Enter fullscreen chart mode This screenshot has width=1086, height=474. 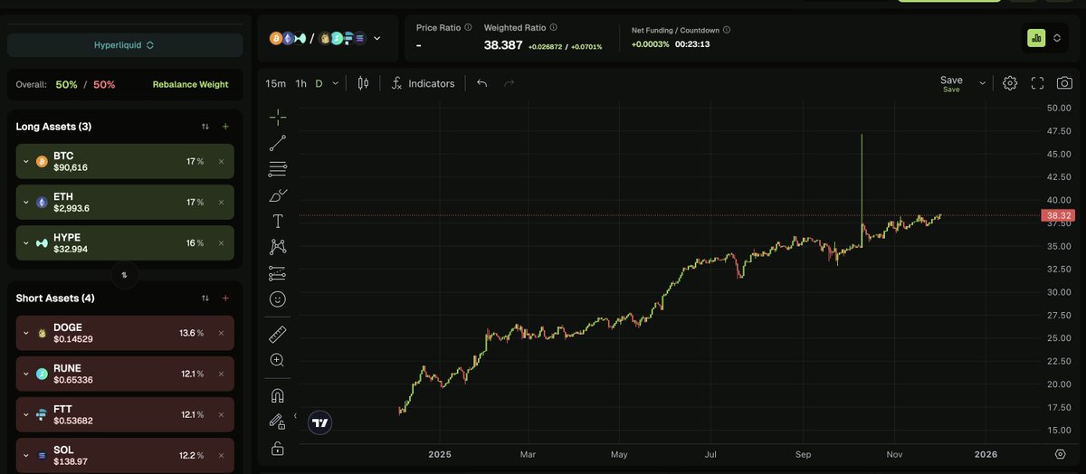tap(1038, 83)
